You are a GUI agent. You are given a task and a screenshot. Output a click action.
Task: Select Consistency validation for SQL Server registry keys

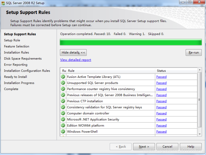(105, 107)
